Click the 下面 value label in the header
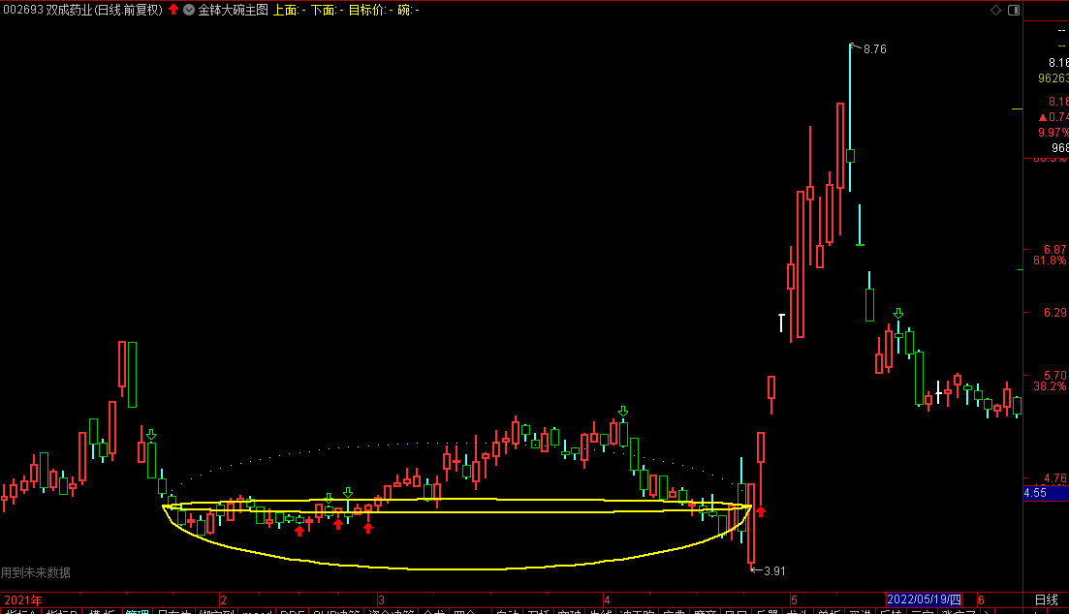The width and height of the screenshot is (1069, 614). [328, 10]
